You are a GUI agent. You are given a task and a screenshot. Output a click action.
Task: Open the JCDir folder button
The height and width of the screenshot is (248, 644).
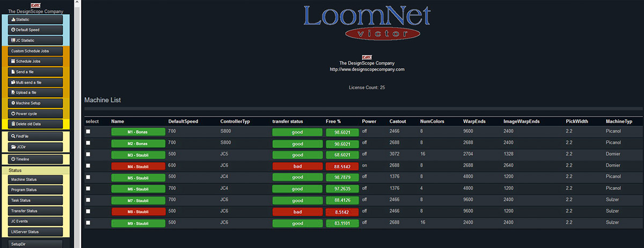click(x=35, y=147)
